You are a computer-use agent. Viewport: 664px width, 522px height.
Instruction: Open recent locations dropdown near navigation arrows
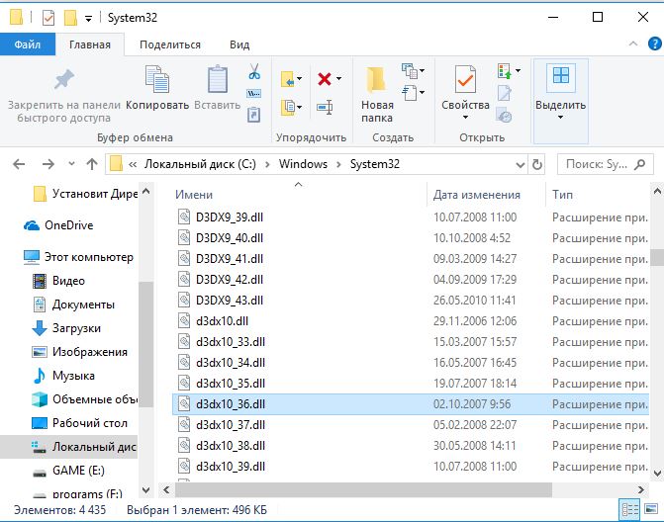(x=71, y=164)
